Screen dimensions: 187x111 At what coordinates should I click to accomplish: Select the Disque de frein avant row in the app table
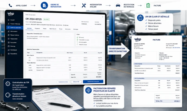point(65,65)
